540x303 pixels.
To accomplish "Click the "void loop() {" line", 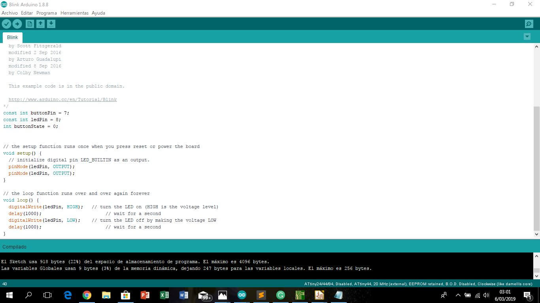I will click(21, 200).
